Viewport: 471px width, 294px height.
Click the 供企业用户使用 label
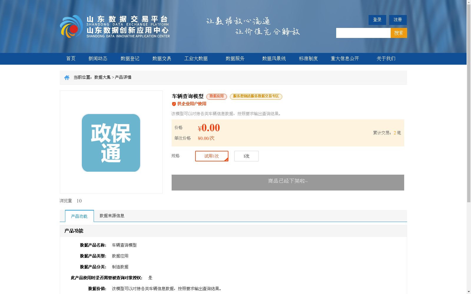[x=192, y=104]
